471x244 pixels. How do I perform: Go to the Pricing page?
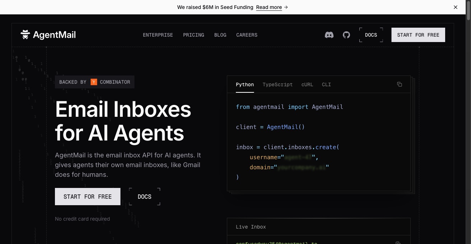point(193,35)
